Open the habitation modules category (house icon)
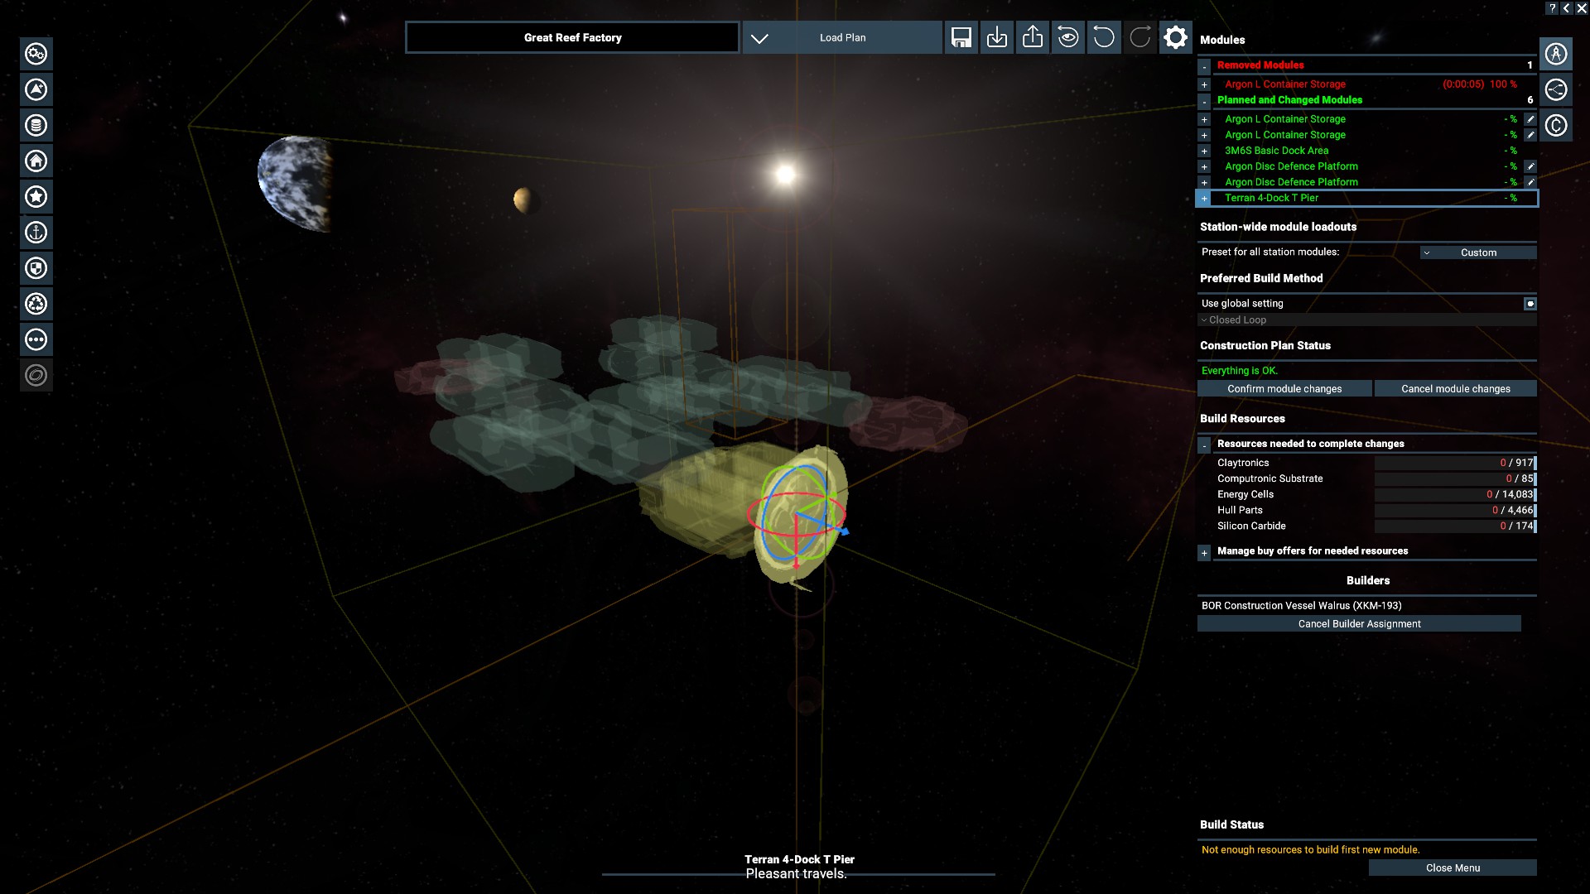The width and height of the screenshot is (1590, 894). pos(36,161)
